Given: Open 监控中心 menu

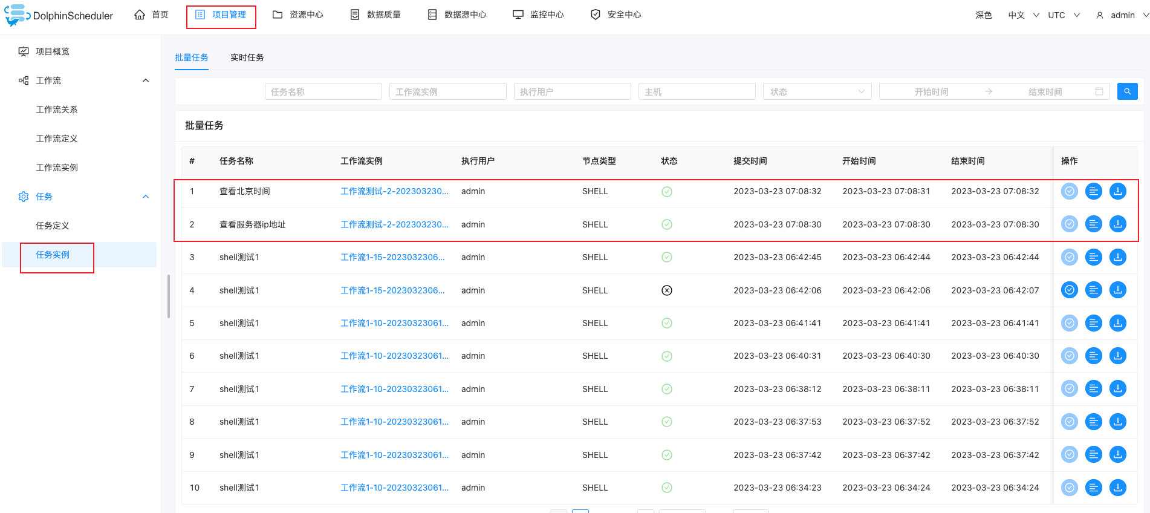Looking at the screenshot, I should point(539,15).
